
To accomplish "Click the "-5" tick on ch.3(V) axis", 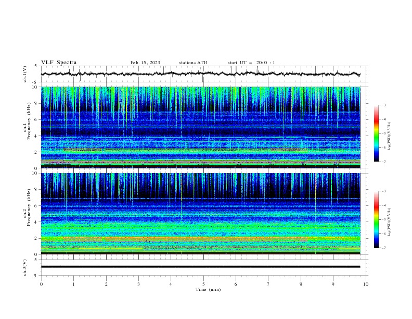I will click(x=35, y=276).
